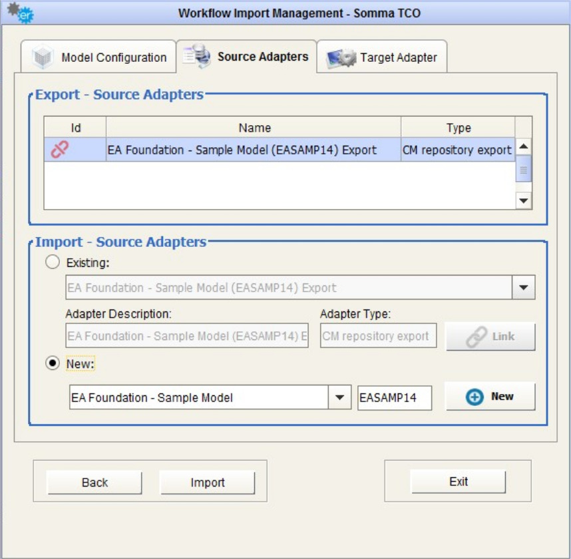Click the Name column header
This screenshot has width=571, height=559.
coord(254,128)
